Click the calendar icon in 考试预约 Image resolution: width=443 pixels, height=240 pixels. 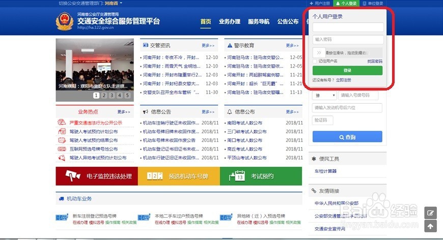237,176
